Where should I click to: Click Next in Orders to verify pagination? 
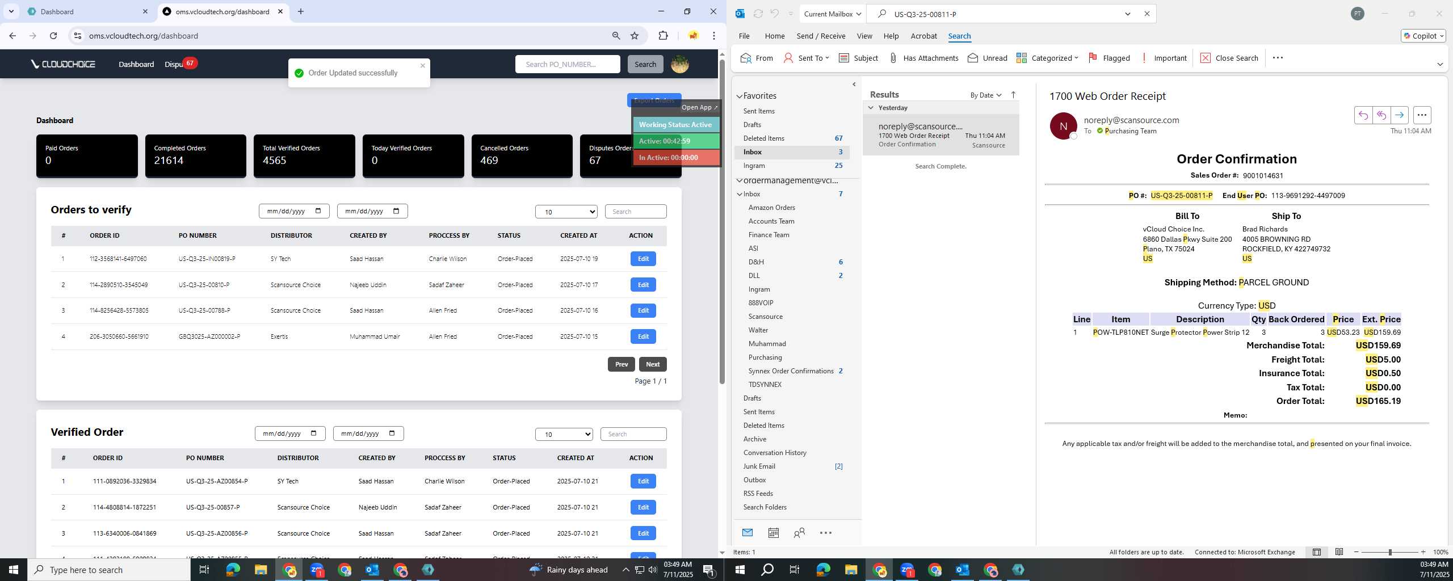(653, 364)
